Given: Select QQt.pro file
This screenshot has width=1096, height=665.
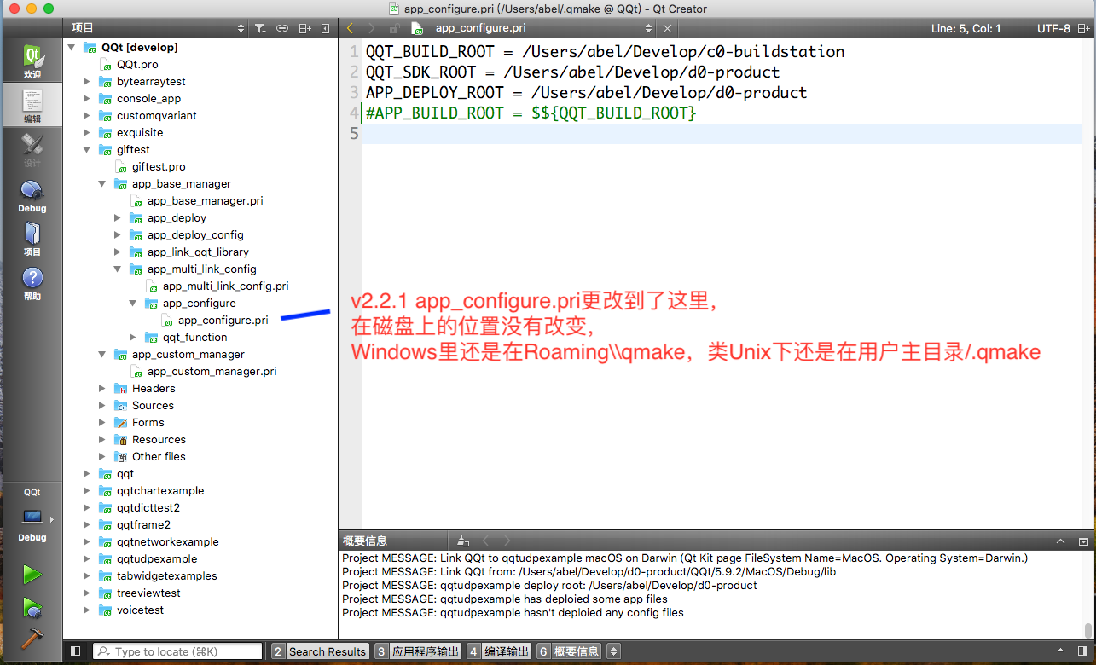Looking at the screenshot, I should tap(137, 65).
